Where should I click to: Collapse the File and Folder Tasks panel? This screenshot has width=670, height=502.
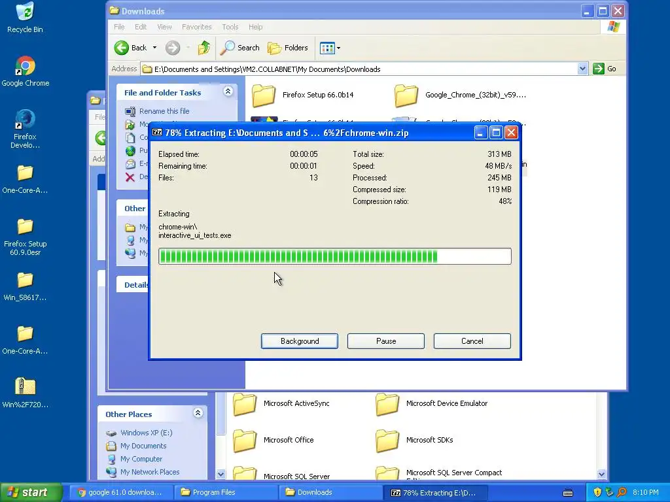pyautogui.click(x=228, y=92)
